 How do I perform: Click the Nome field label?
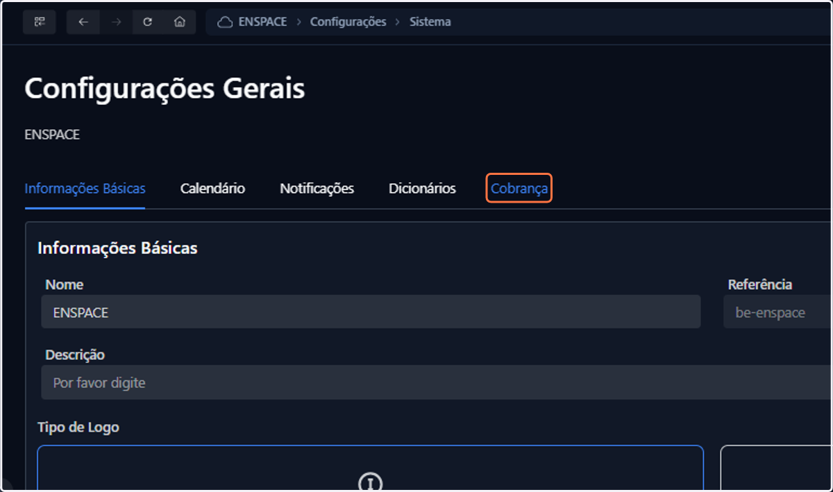click(x=64, y=285)
